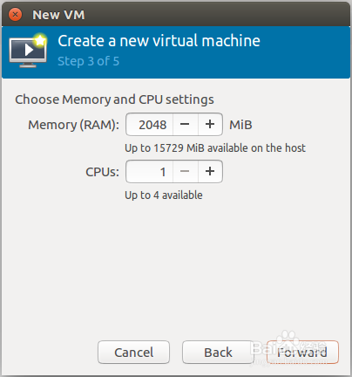Go Back to the previous step
Screen dimensions: 352x377
pyautogui.click(x=218, y=353)
